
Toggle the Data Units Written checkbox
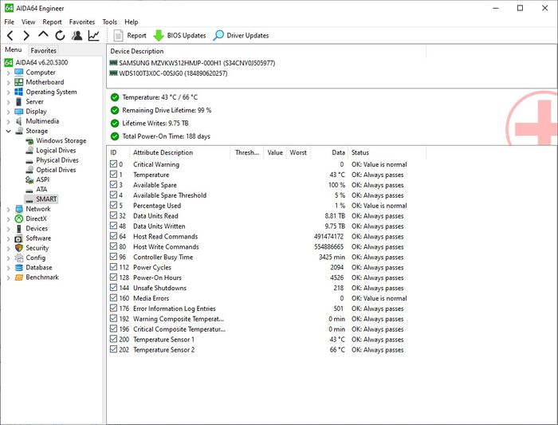(x=113, y=226)
